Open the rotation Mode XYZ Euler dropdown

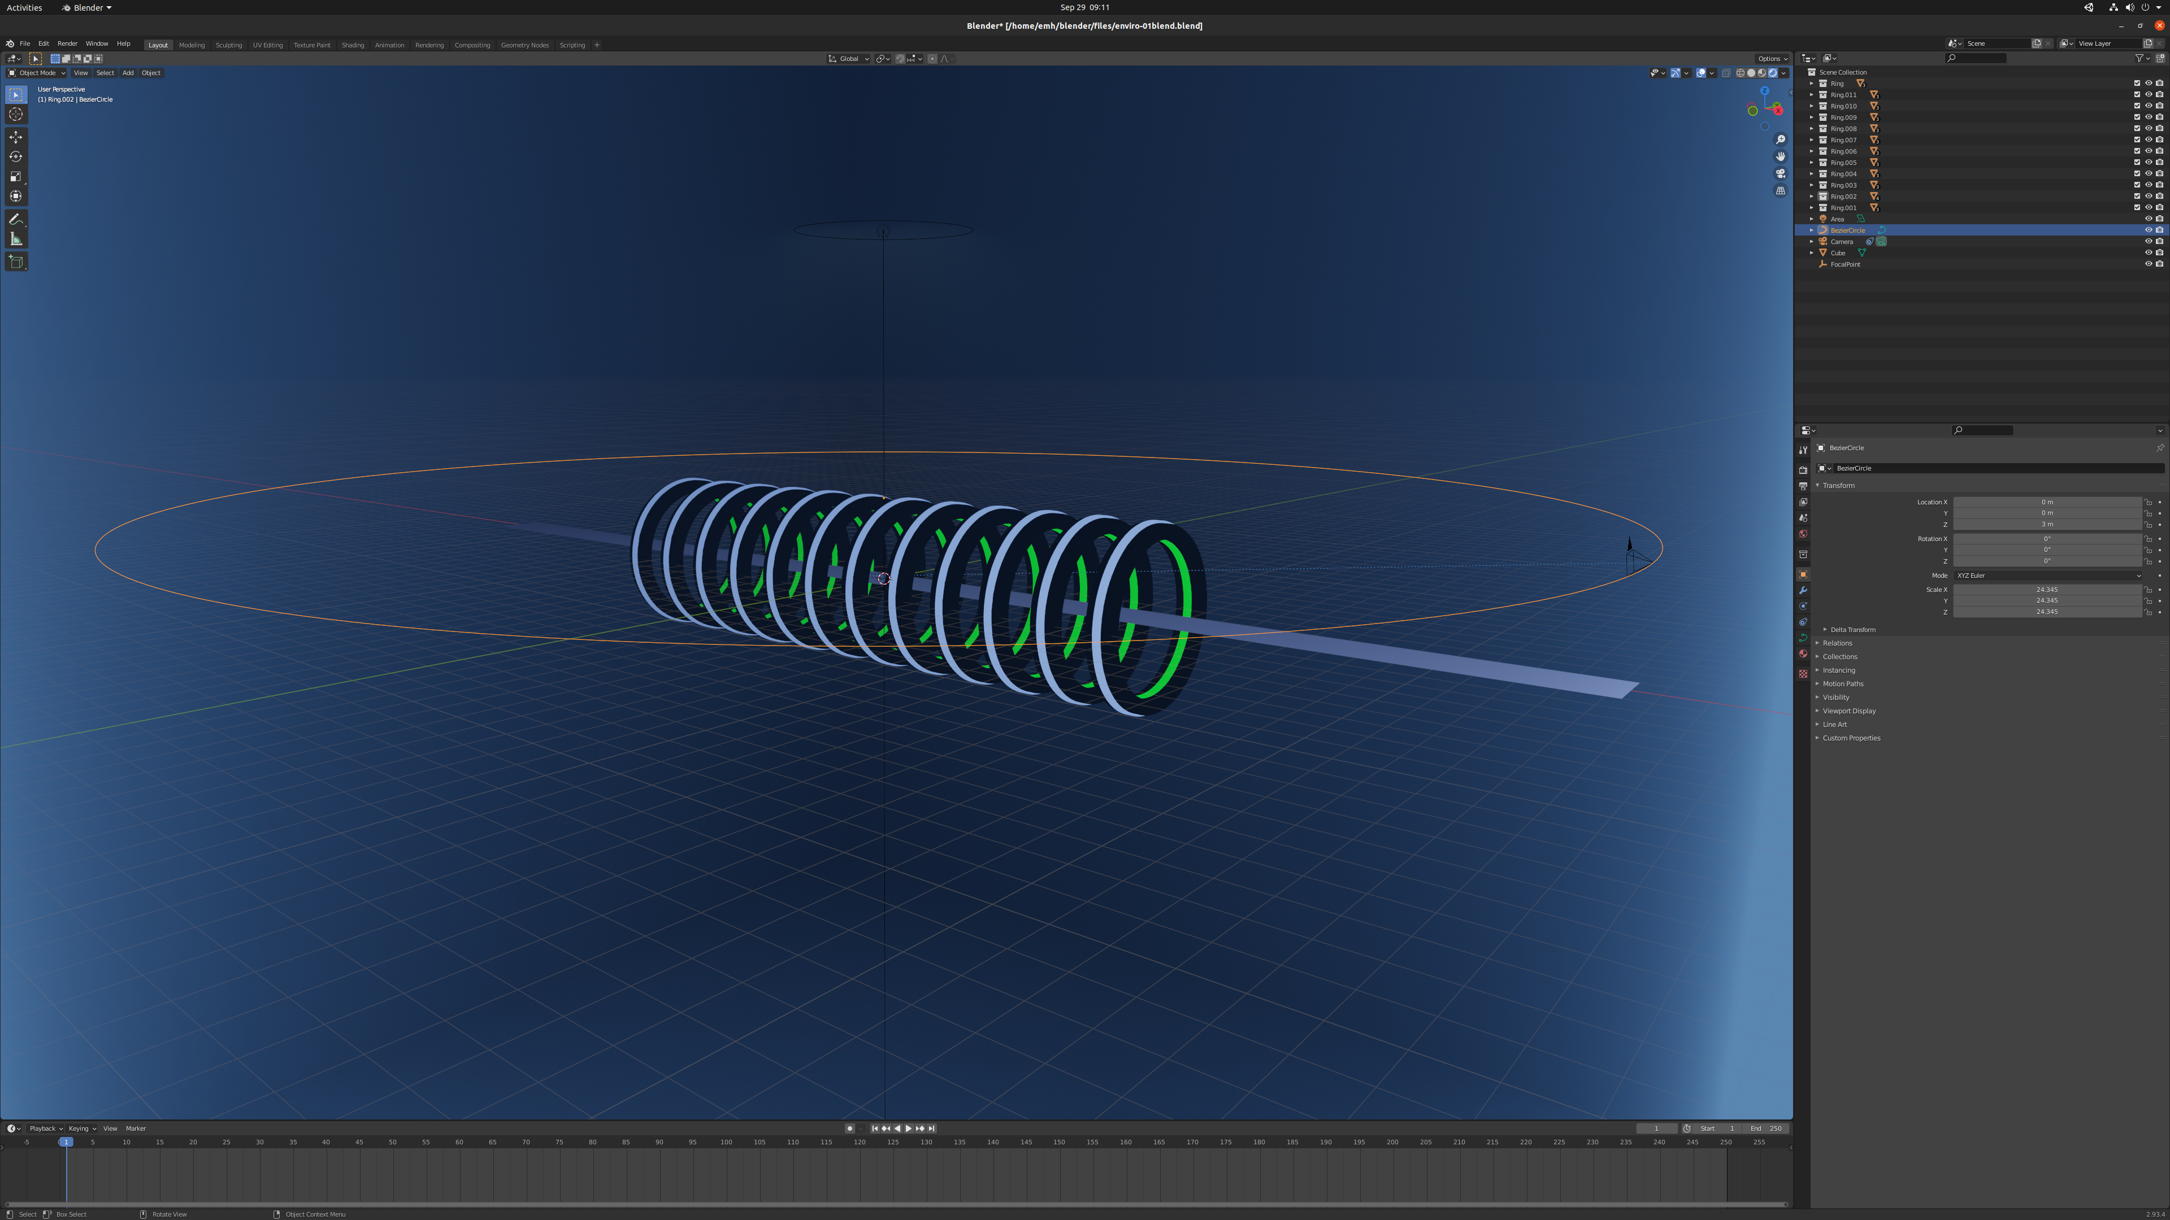pyautogui.click(x=2047, y=575)
